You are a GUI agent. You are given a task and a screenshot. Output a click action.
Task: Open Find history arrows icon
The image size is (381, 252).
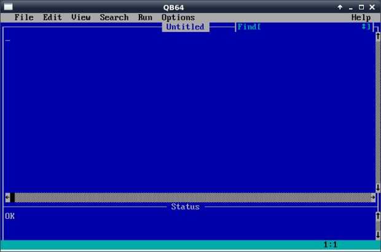364,26
